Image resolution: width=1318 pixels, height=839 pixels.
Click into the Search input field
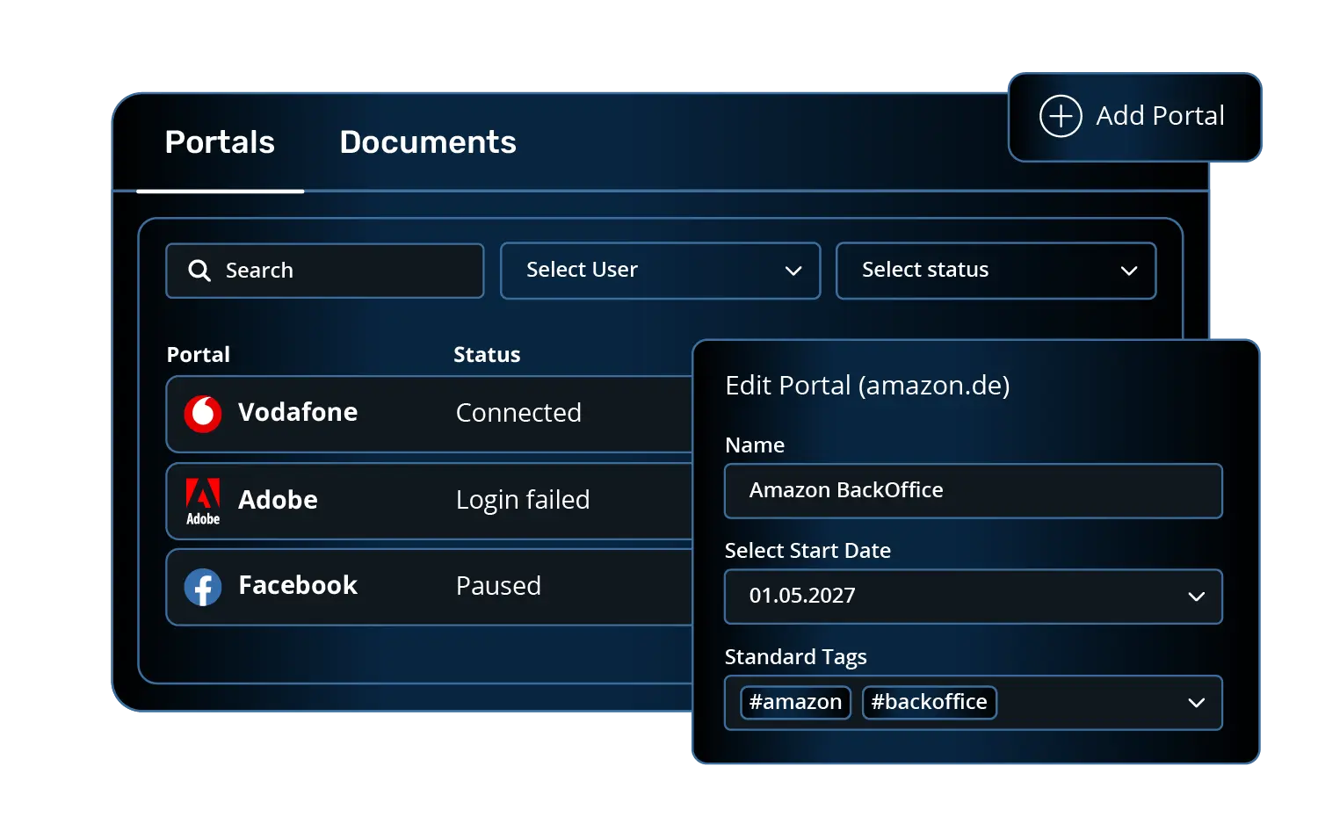click(325, 271)
